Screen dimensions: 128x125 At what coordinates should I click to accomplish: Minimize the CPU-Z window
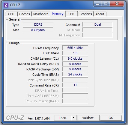(98, 4)
